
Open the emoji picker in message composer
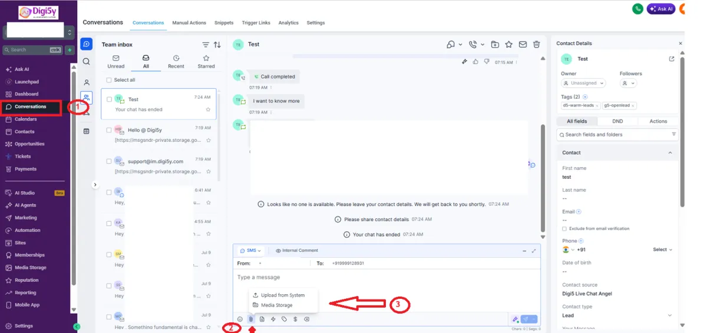[240, 319]
